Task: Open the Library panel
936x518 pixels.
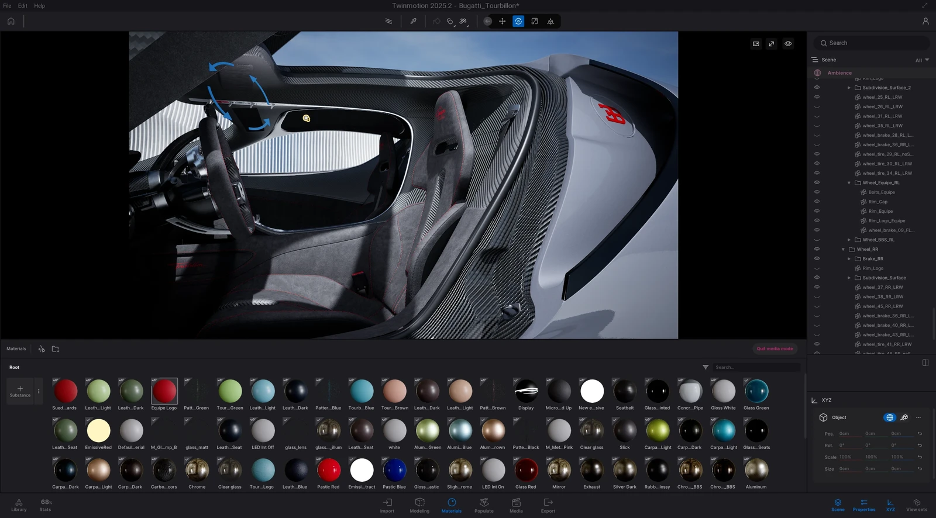Action: tap(19, 505)
